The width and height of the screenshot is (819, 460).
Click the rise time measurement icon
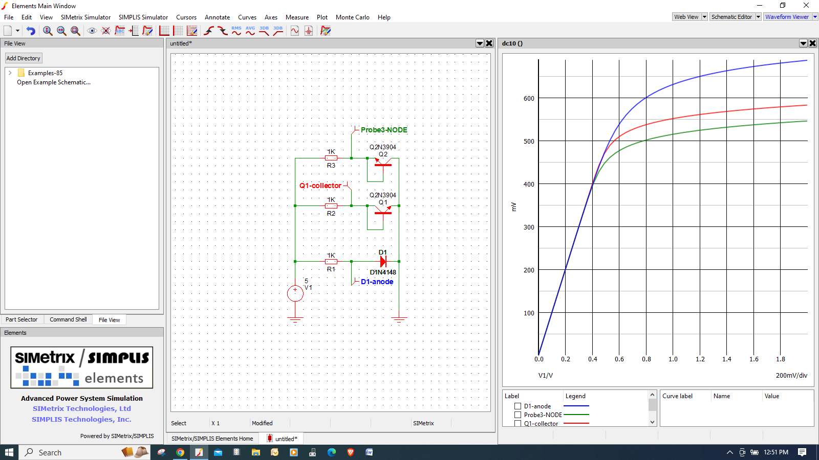(208, 31)
